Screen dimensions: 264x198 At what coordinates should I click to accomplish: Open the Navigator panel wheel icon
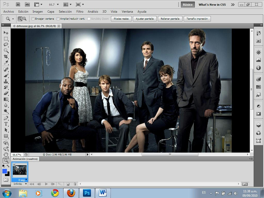tap(258, 52)
